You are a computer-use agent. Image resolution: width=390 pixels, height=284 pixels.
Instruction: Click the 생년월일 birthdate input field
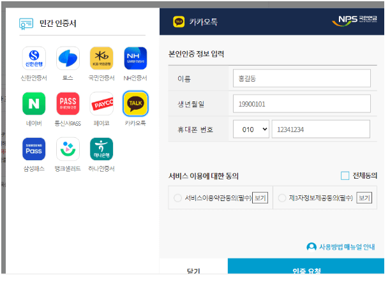(302, 103)
